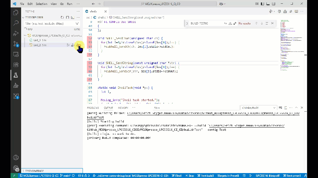Refresh tests in the Test Explorer toolbar
This screenshot has height=178, width=318.
pos(62,17)
